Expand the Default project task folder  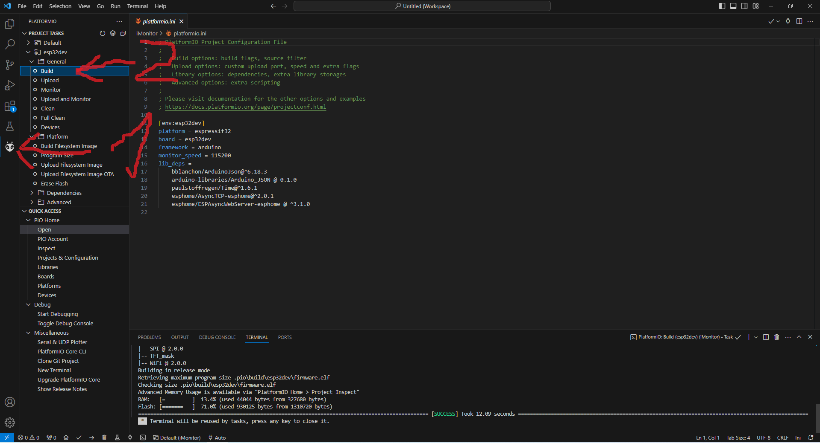pos(28,43)
